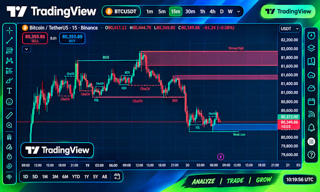
Task: Toggle stay in drawing mode
Action: (9, 147)
